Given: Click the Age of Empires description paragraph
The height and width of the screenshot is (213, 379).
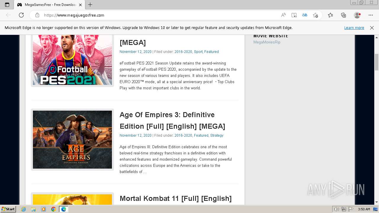Looking at the screenshot, I should pos(176,159).
